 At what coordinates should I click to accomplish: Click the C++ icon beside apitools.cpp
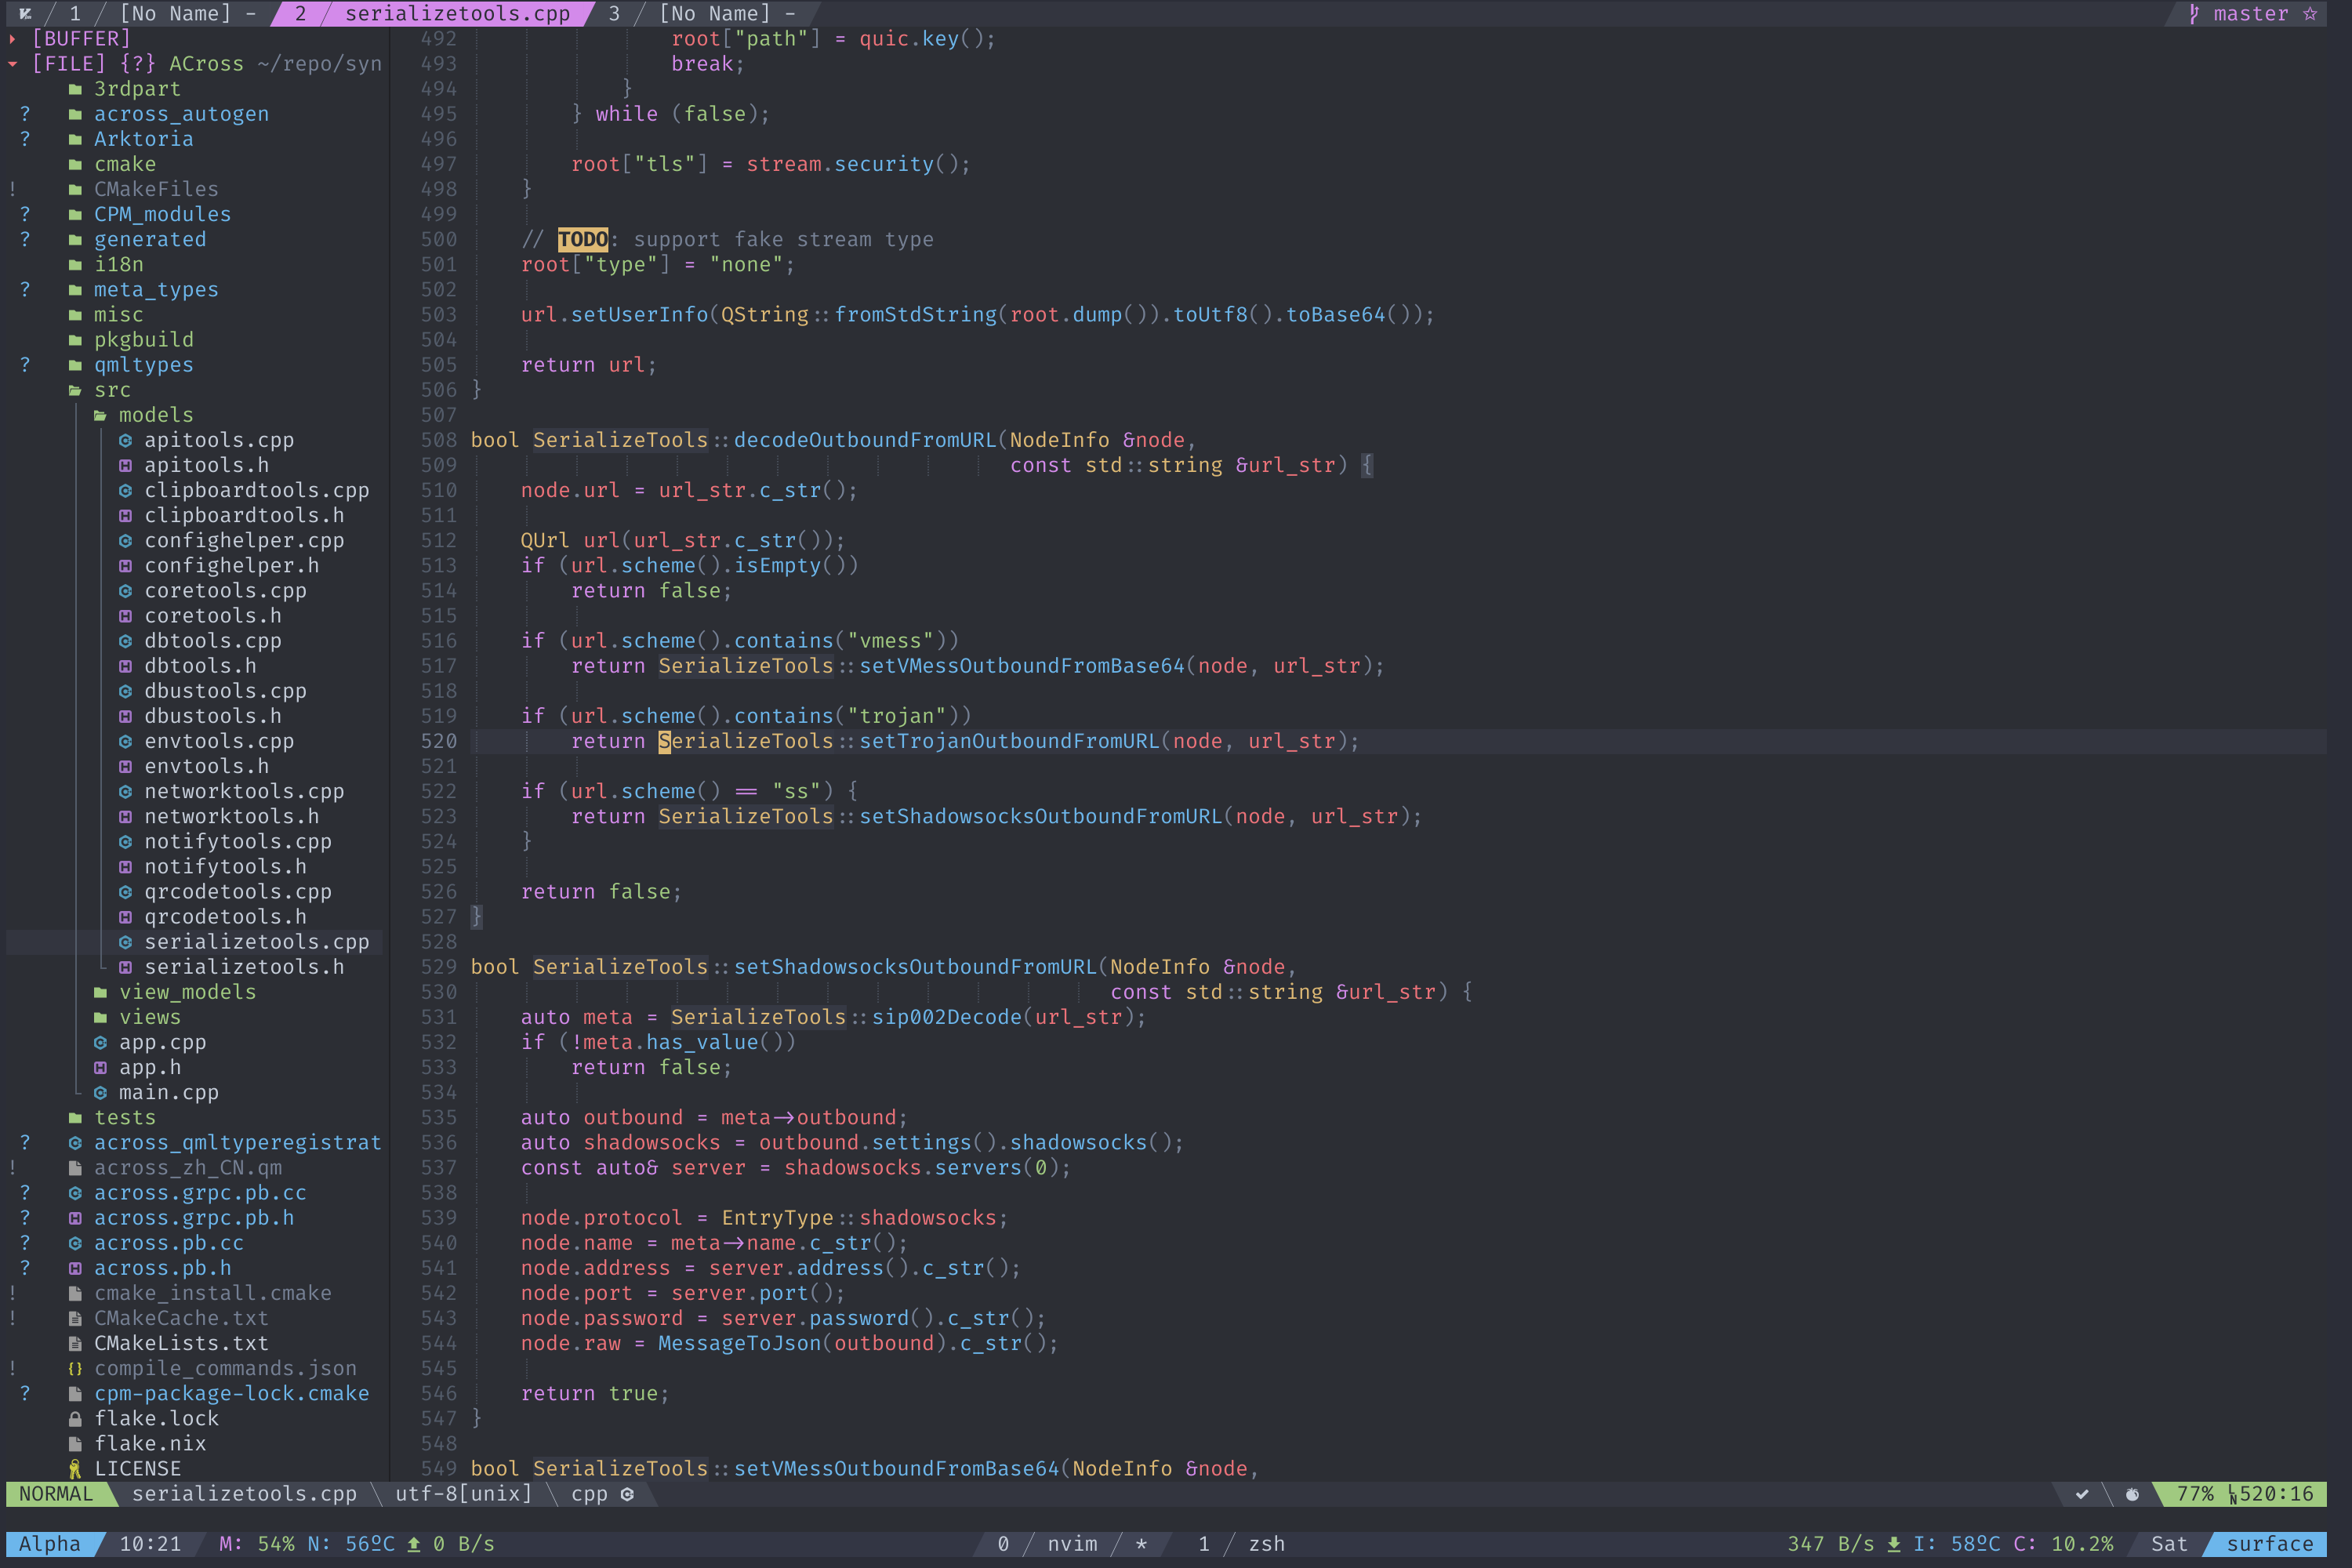(125, 440)
